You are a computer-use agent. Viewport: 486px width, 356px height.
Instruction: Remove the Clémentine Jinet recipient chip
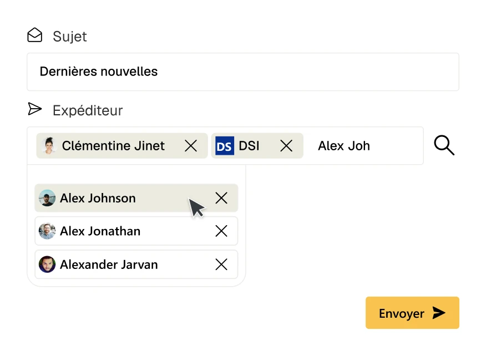pos(191,146)
